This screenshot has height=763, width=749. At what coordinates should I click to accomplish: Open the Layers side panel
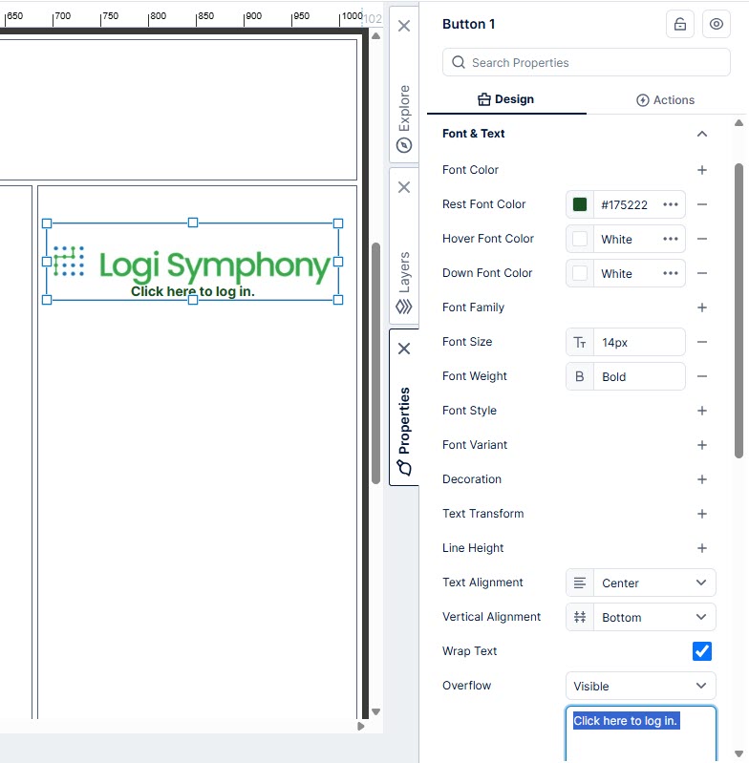[404, 272]
